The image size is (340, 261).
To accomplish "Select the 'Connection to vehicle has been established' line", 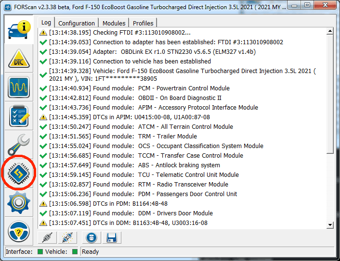I will click(182, 61).
